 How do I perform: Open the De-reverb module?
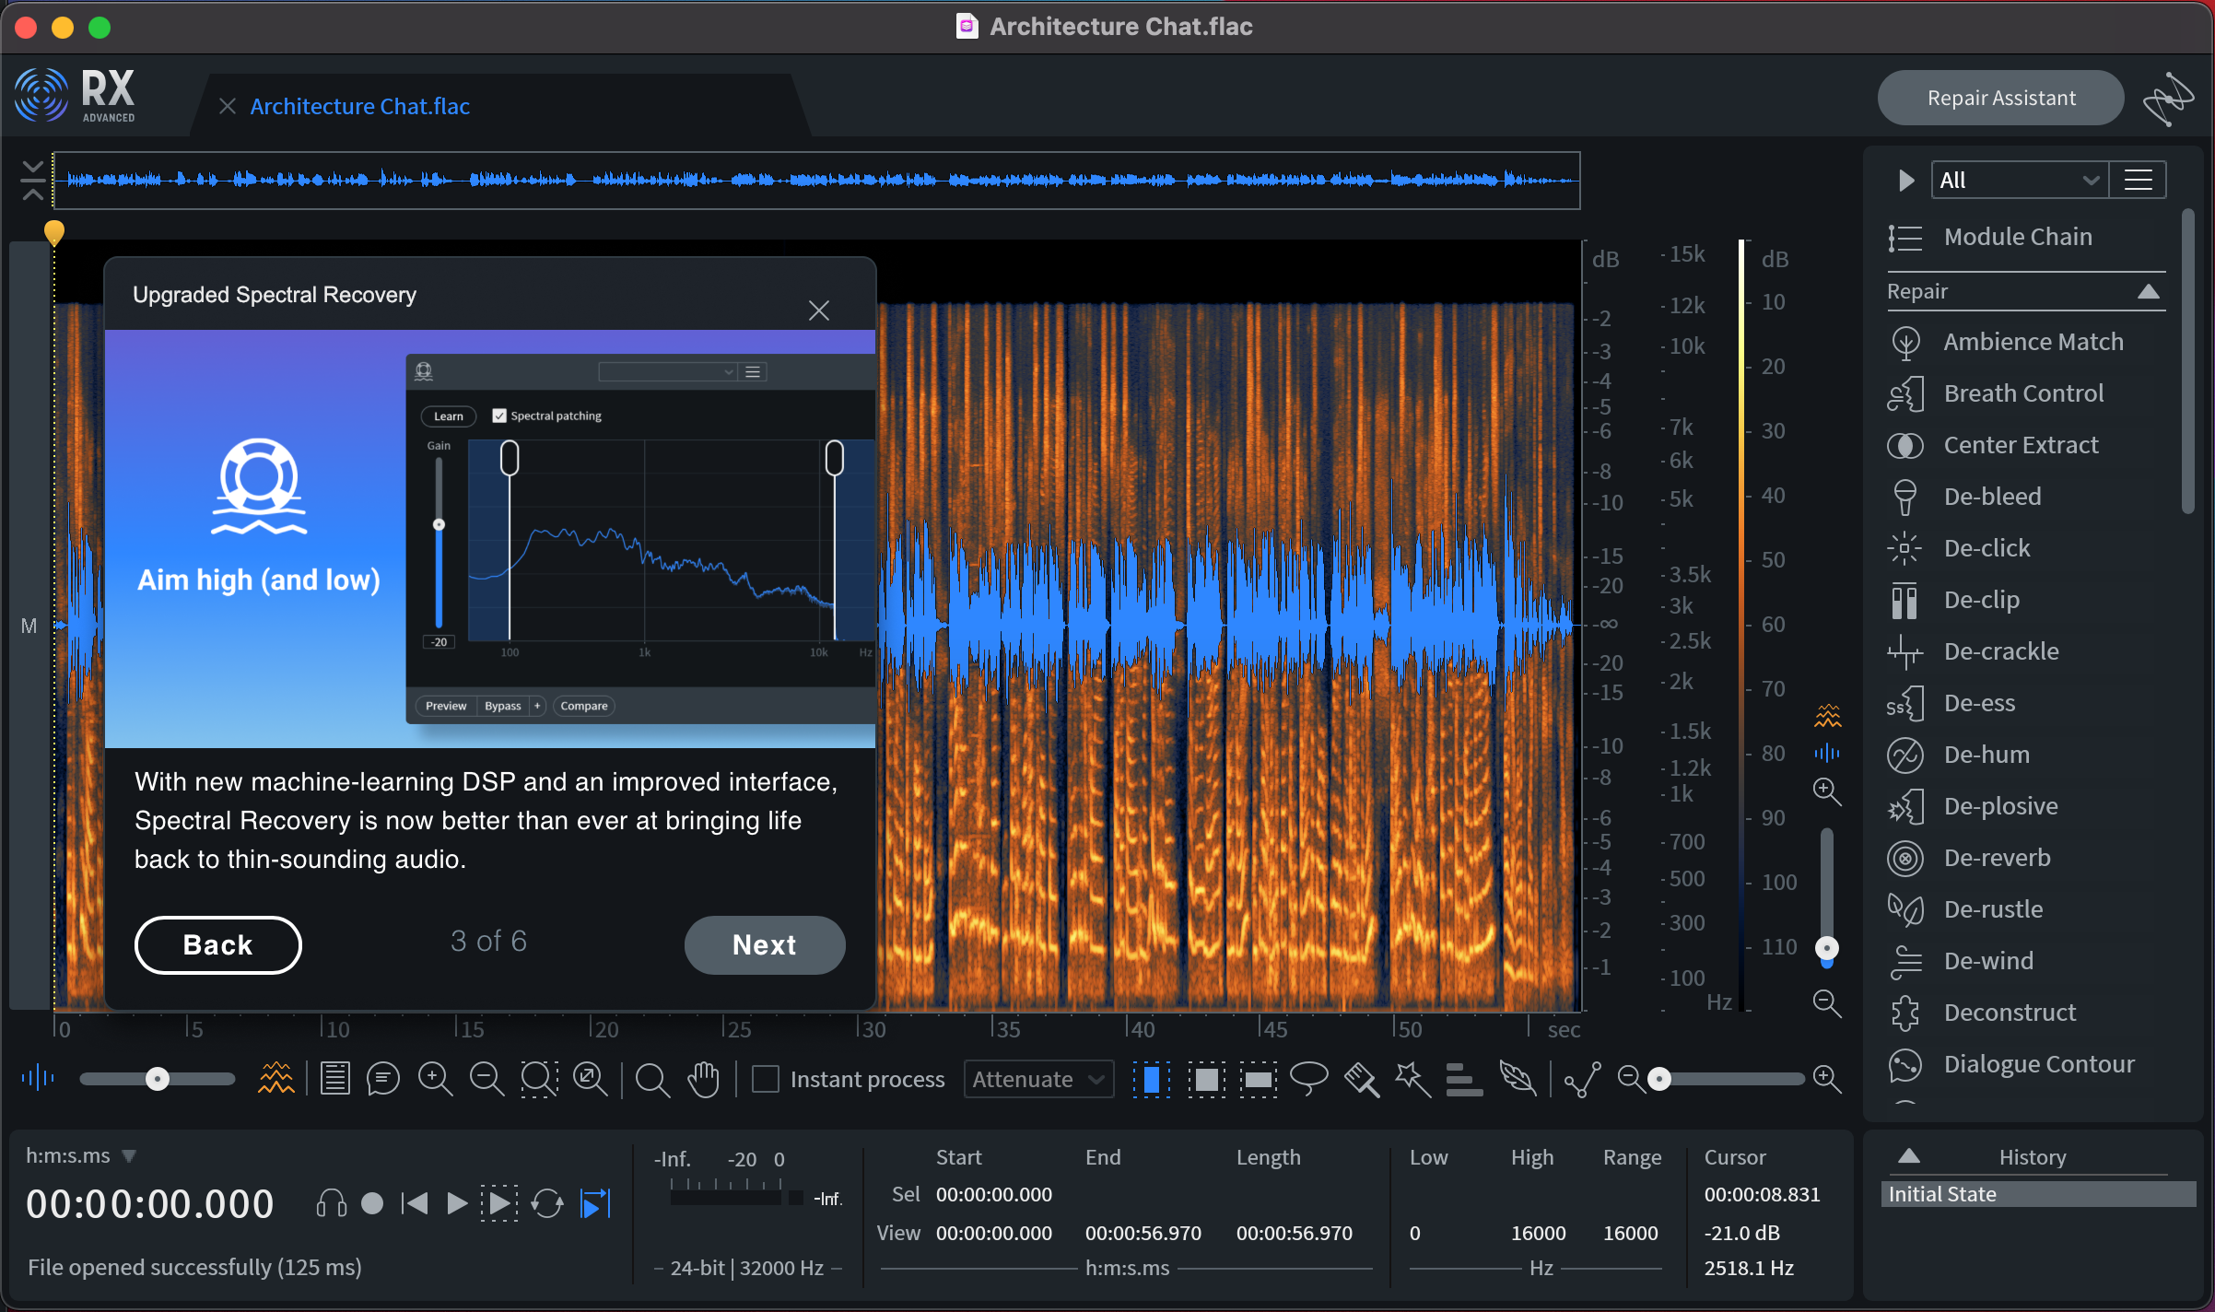pyautogui.click(x=1997, y=858)
